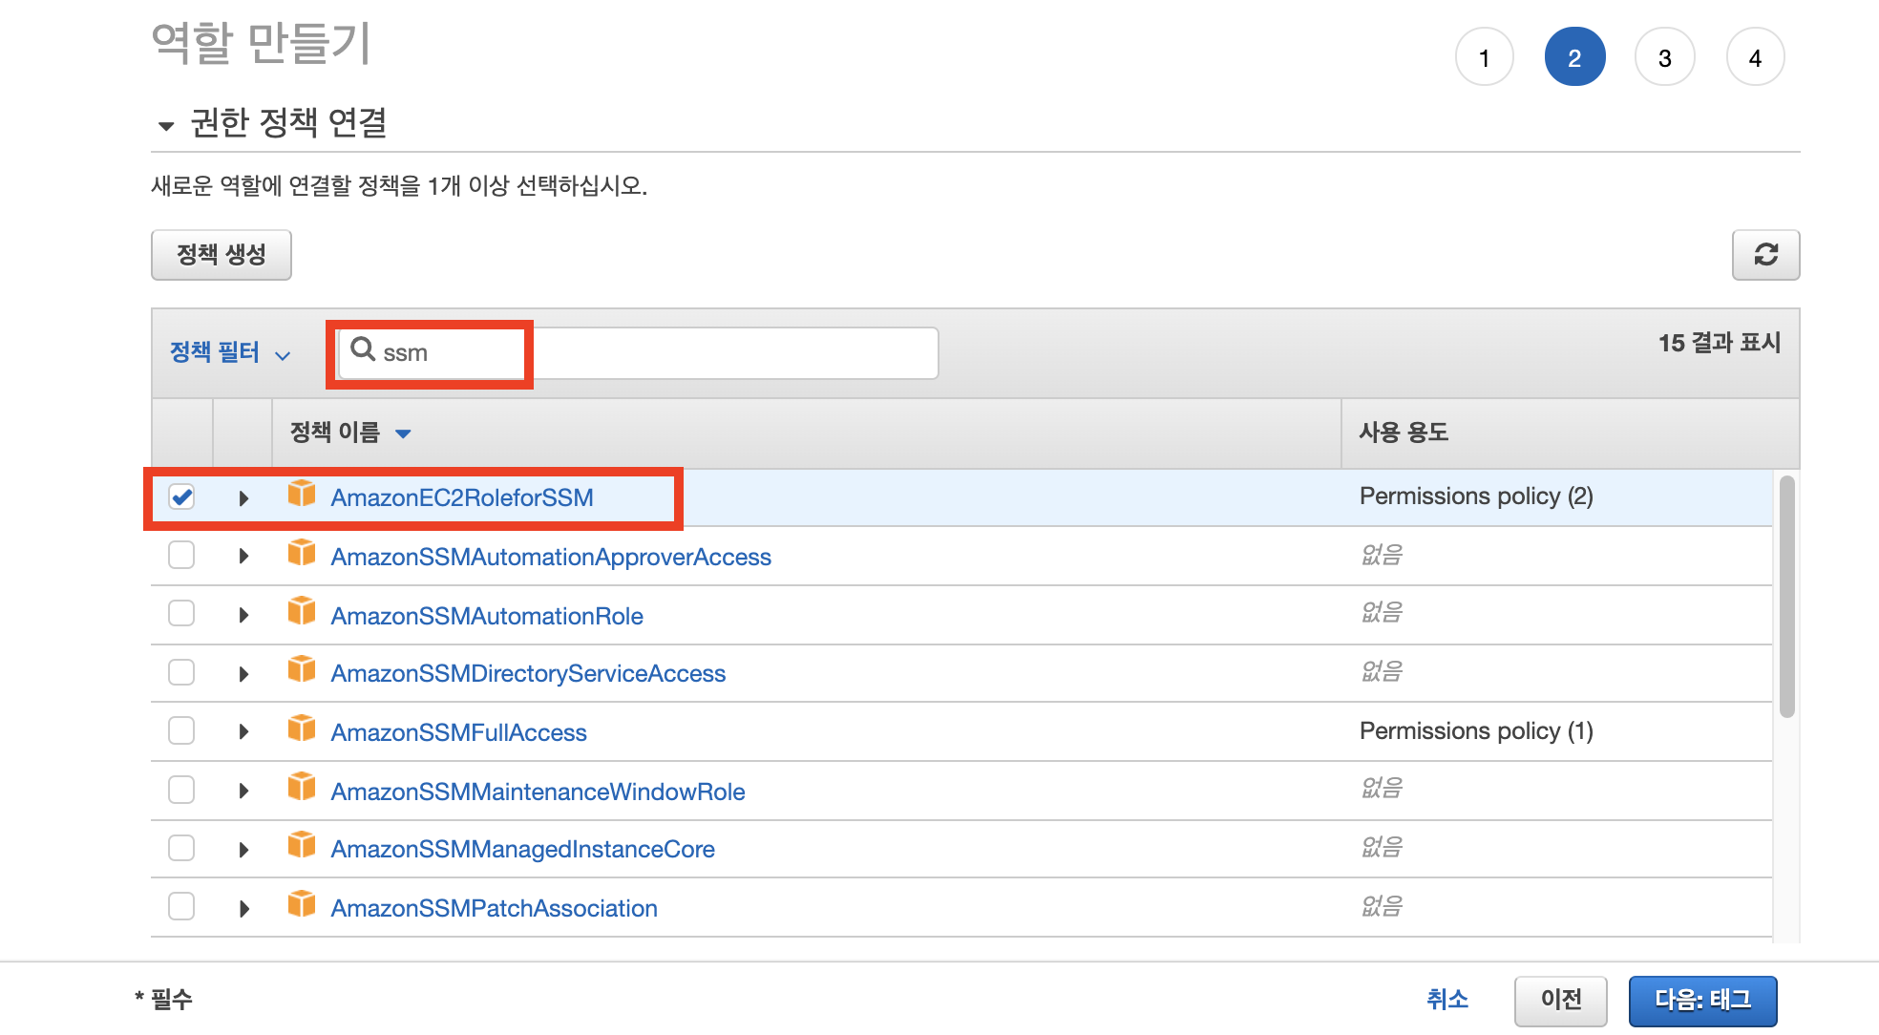Collapse the 권한 정책 연결 section
The height and width of the screenshot is (1035, 1879).
tap(166, 125)
